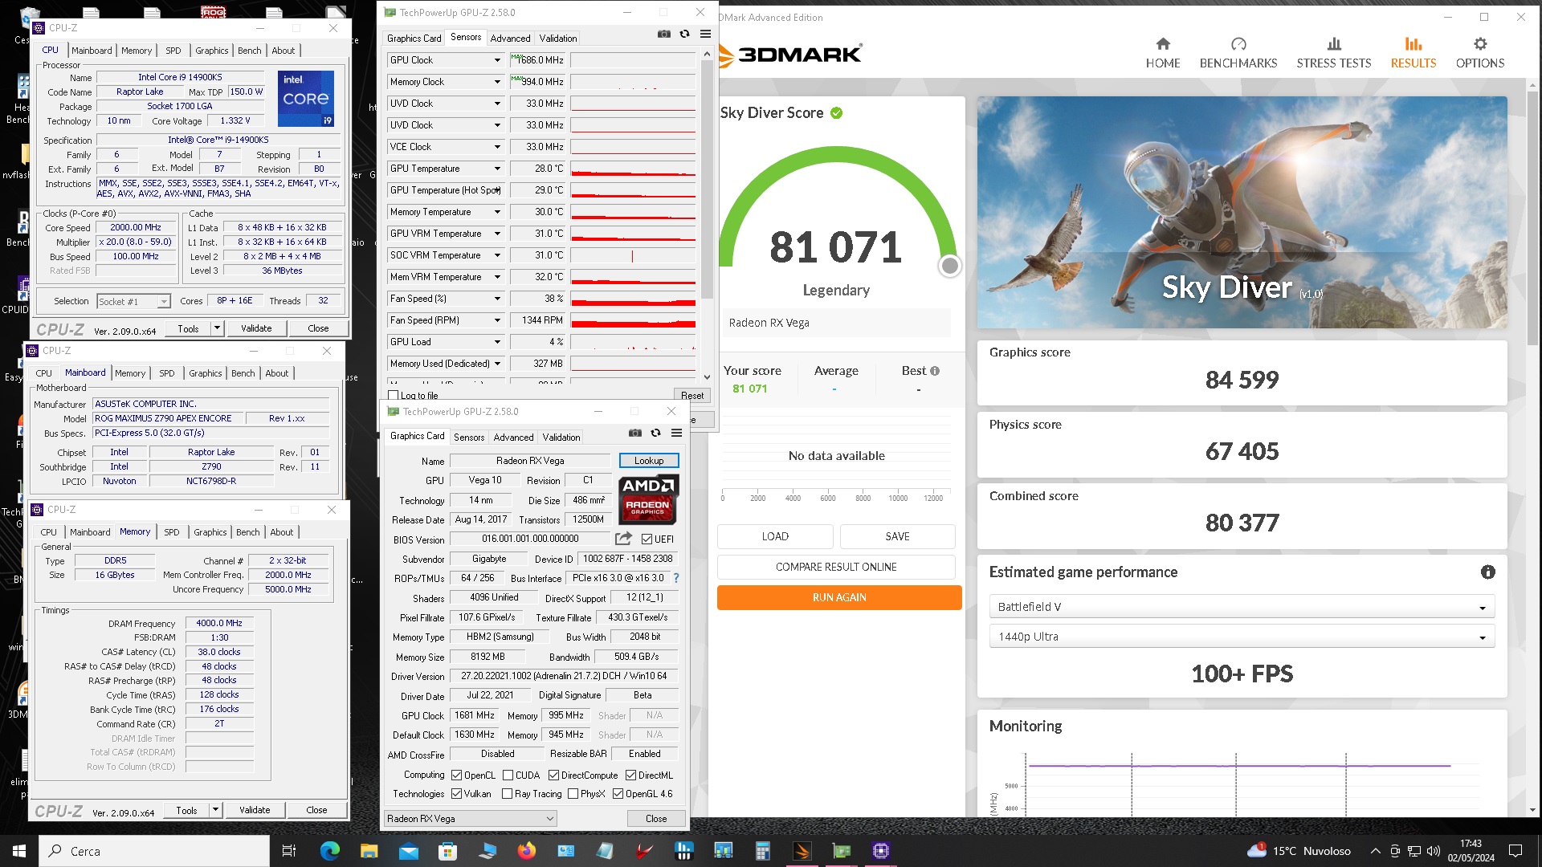The width and height of the screenshot is (1542, 867).
Task: Launch Microsoft Edge from the taskbar
Action: [x=329, y=851]
